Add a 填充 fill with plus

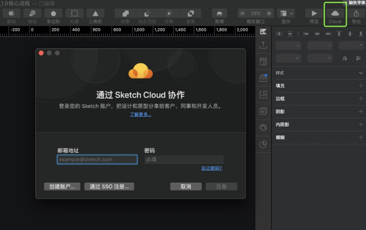click(x=361, y=86)
